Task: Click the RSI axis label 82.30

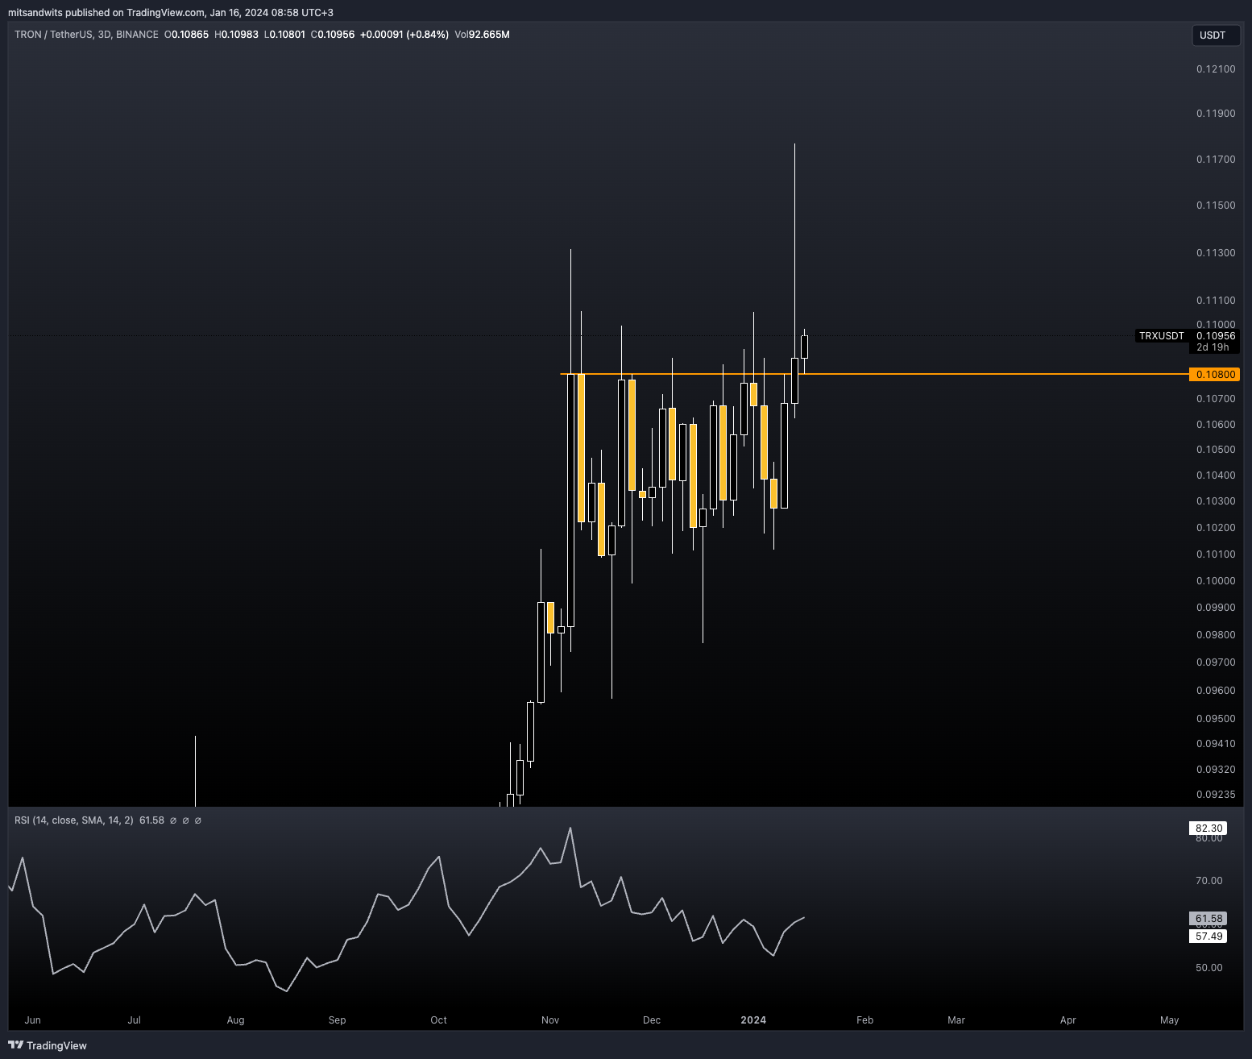Action: coord(1208,829)
